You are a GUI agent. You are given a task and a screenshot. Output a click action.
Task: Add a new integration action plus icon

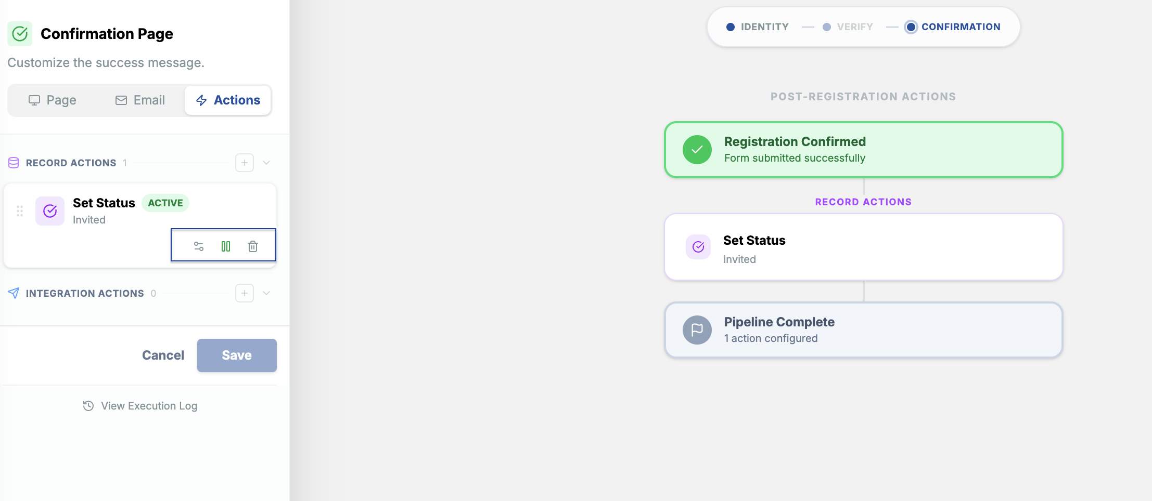pos(245,293)
